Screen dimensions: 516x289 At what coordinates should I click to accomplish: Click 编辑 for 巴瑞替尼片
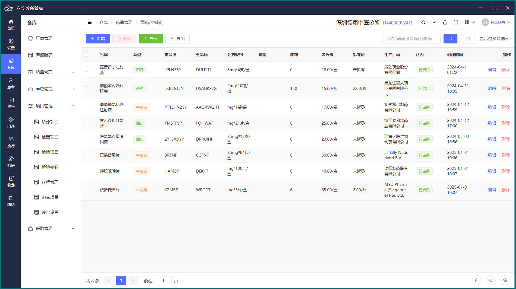(492, 155)
